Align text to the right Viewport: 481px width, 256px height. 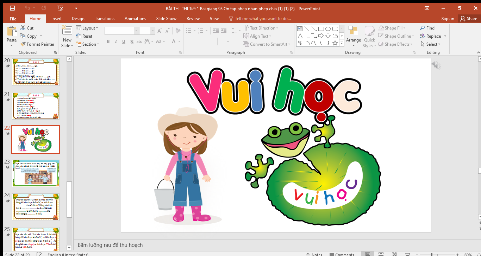204,41
